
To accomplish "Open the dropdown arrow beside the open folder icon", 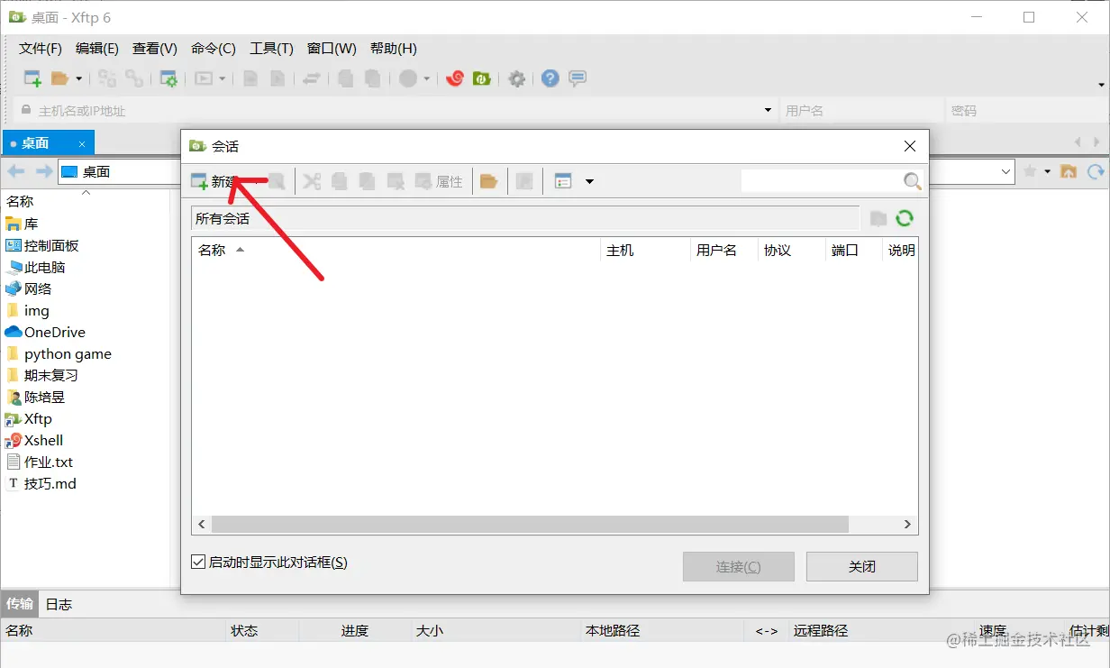I will 79,78.
